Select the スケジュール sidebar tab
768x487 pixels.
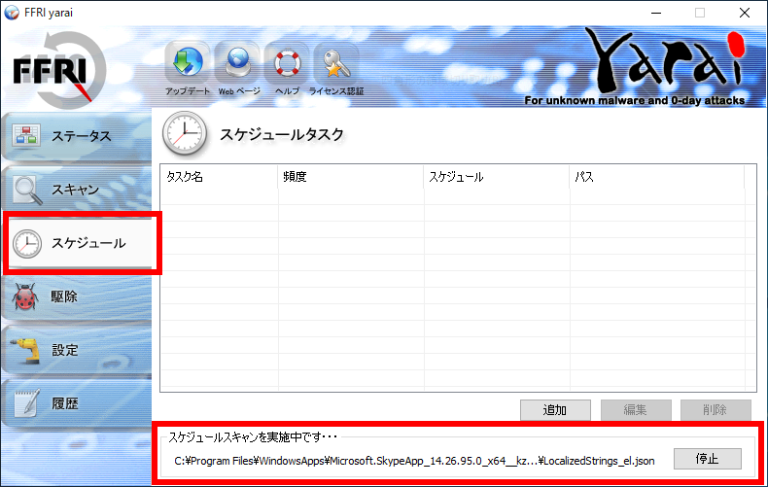coord(81,243)
